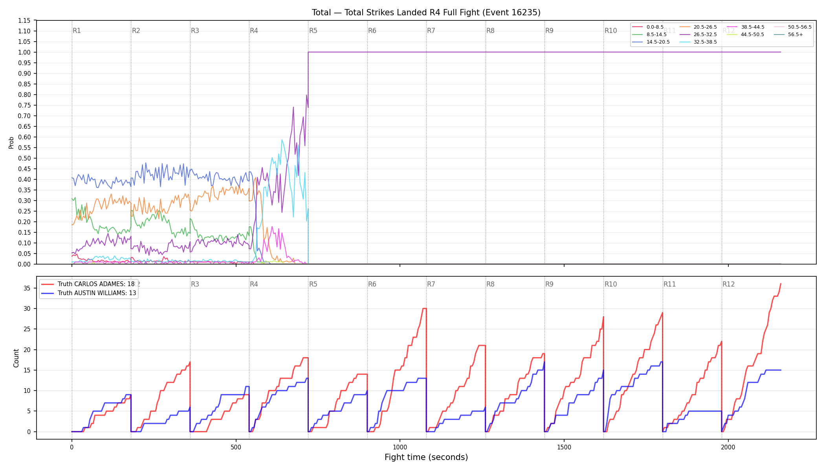Select the 56.5+ legend entry
825x471 pixels.
[789, 35]
